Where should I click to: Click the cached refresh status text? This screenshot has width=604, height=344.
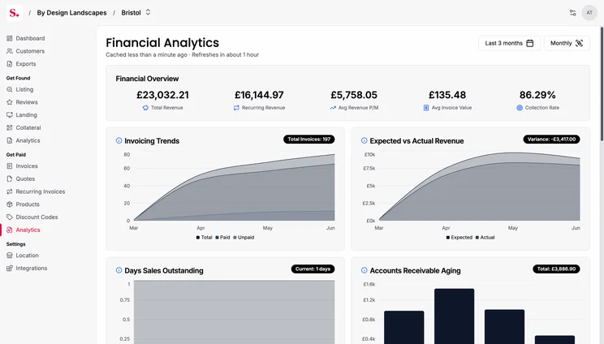point(182,54)
